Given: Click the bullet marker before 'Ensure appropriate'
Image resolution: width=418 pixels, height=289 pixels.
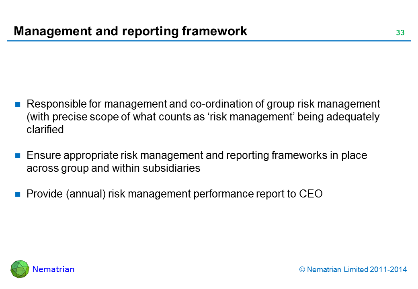Looking at the screenshot, I should click(18, 156).
